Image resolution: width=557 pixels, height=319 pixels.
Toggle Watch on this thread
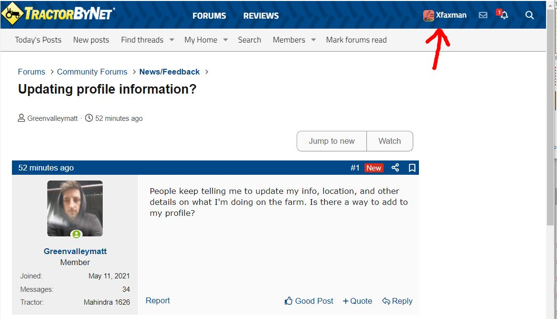(x=389, y=141)
